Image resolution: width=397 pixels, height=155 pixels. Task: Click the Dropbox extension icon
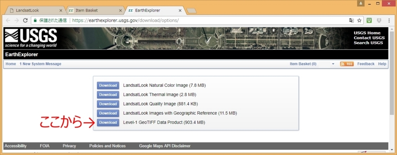pyautogui.click(x=379, y=21)
